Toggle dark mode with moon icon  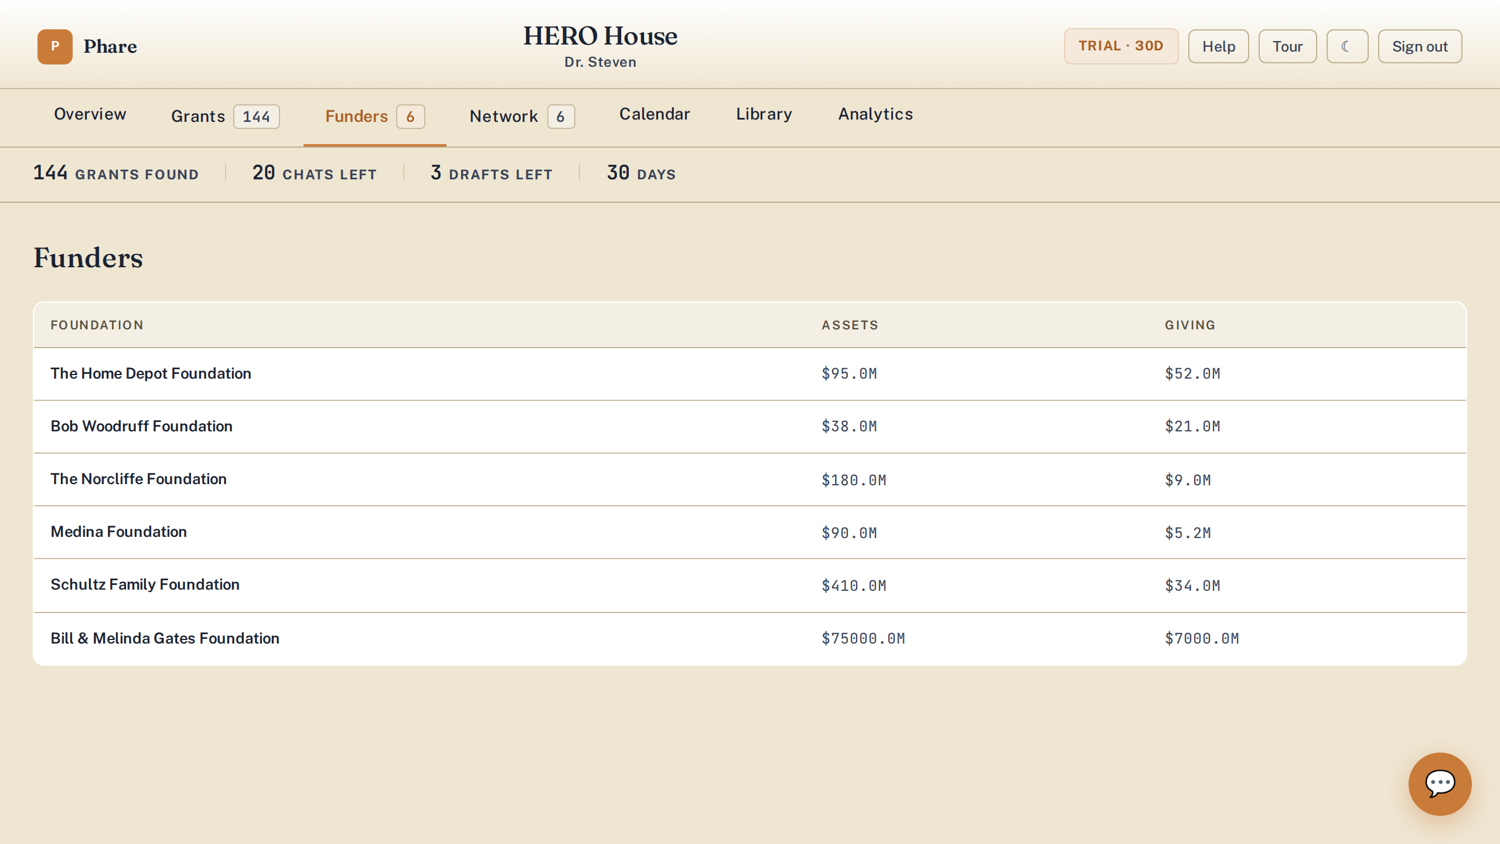1347,46
